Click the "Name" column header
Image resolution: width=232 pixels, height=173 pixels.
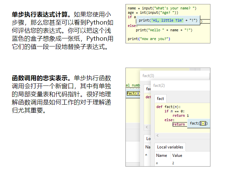coord(162,155)
